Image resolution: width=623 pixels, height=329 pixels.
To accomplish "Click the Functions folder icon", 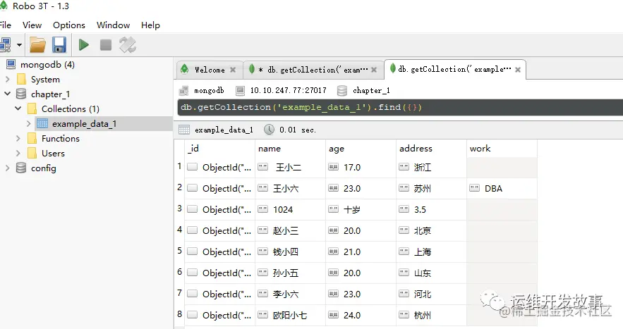I will tap(32, 138).
